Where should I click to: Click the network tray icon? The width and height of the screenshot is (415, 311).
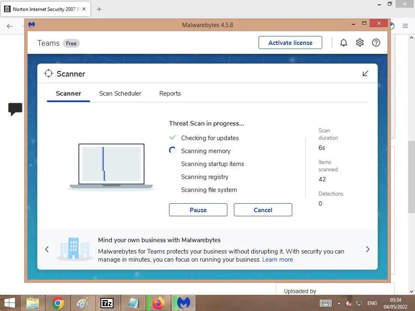359,303
